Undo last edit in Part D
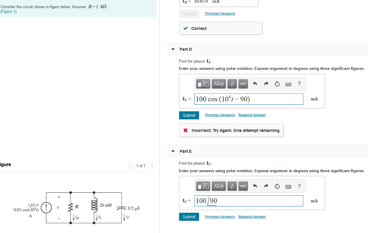The image size is (368, 233). (255, 84)
